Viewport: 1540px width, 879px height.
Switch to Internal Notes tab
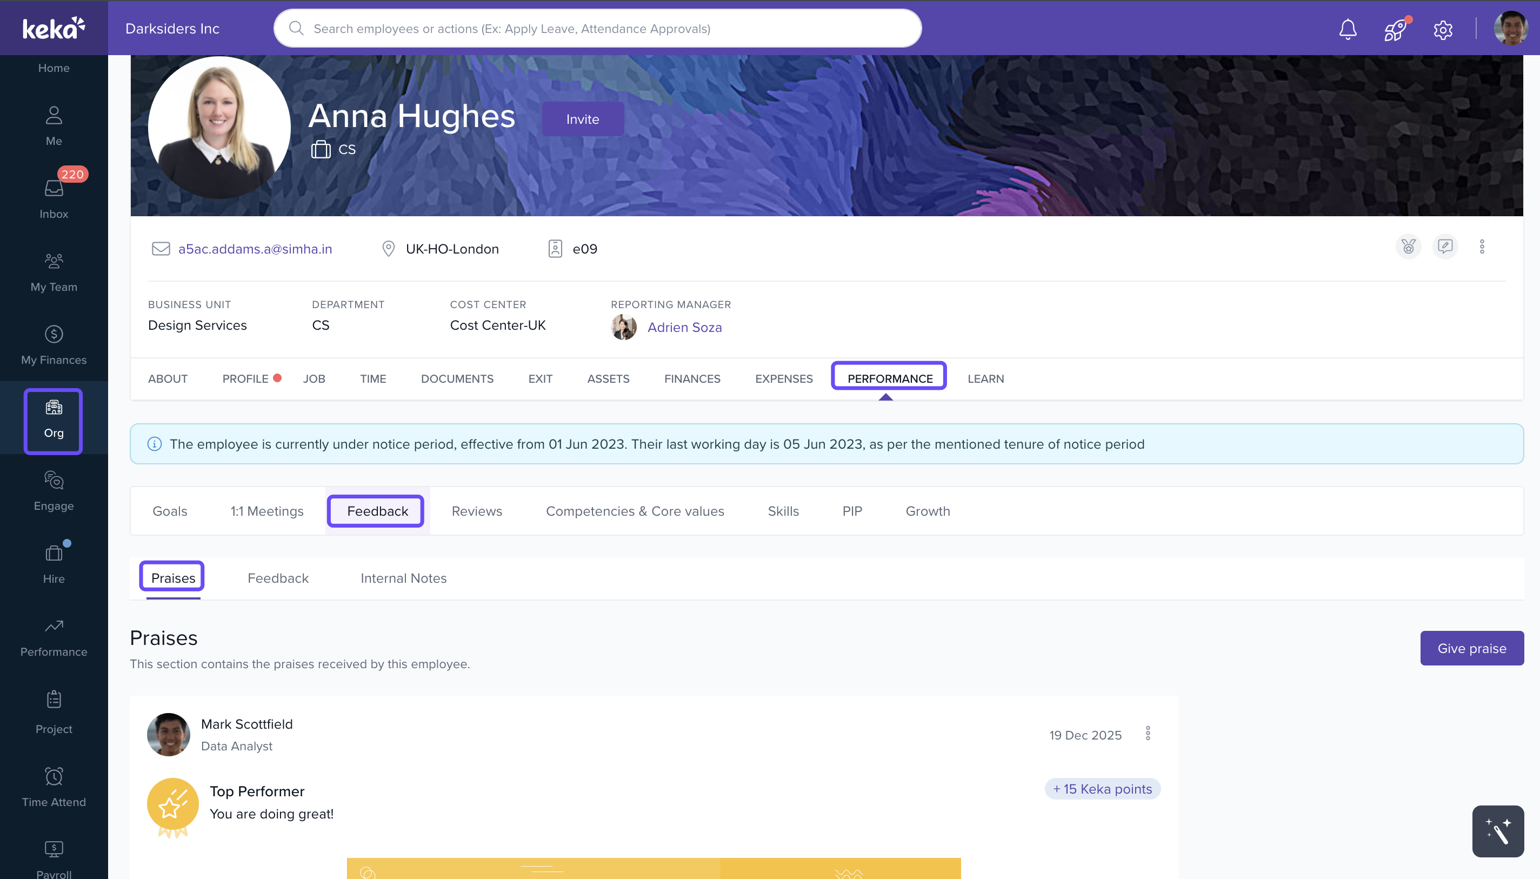(x=403, y=578)
